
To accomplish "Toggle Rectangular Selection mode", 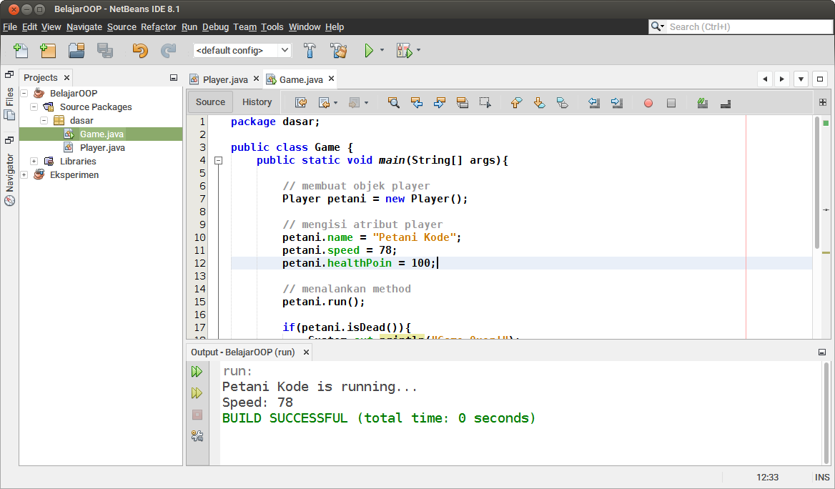I will (485, 102).
